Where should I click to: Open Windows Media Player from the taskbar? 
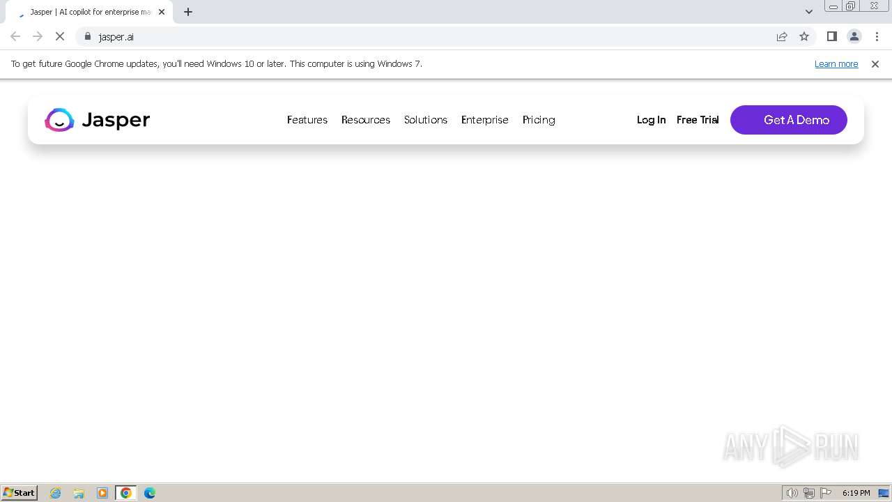click(102, 493)
